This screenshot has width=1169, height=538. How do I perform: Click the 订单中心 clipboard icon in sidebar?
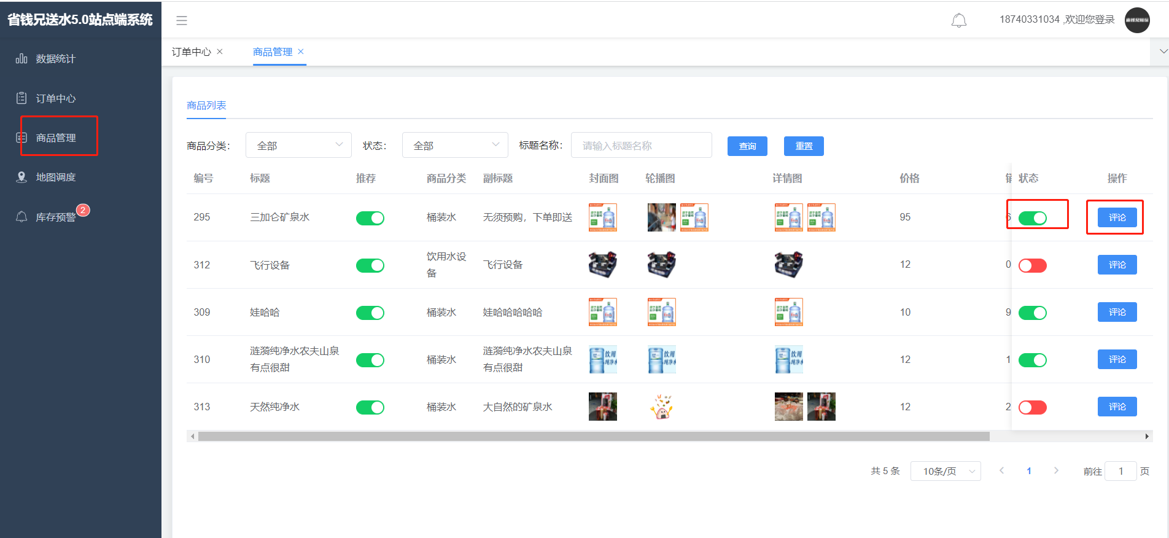[21, 98]
